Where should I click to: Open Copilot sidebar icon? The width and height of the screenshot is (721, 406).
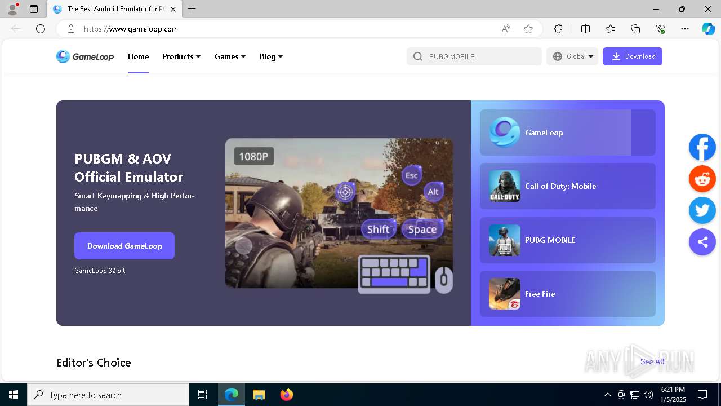[x=708, y=29]
